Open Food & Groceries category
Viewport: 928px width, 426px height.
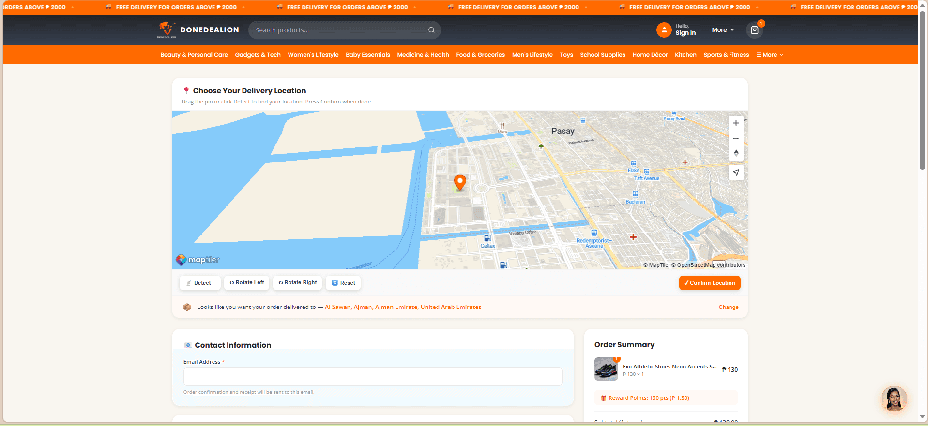(x=480, y=55)
